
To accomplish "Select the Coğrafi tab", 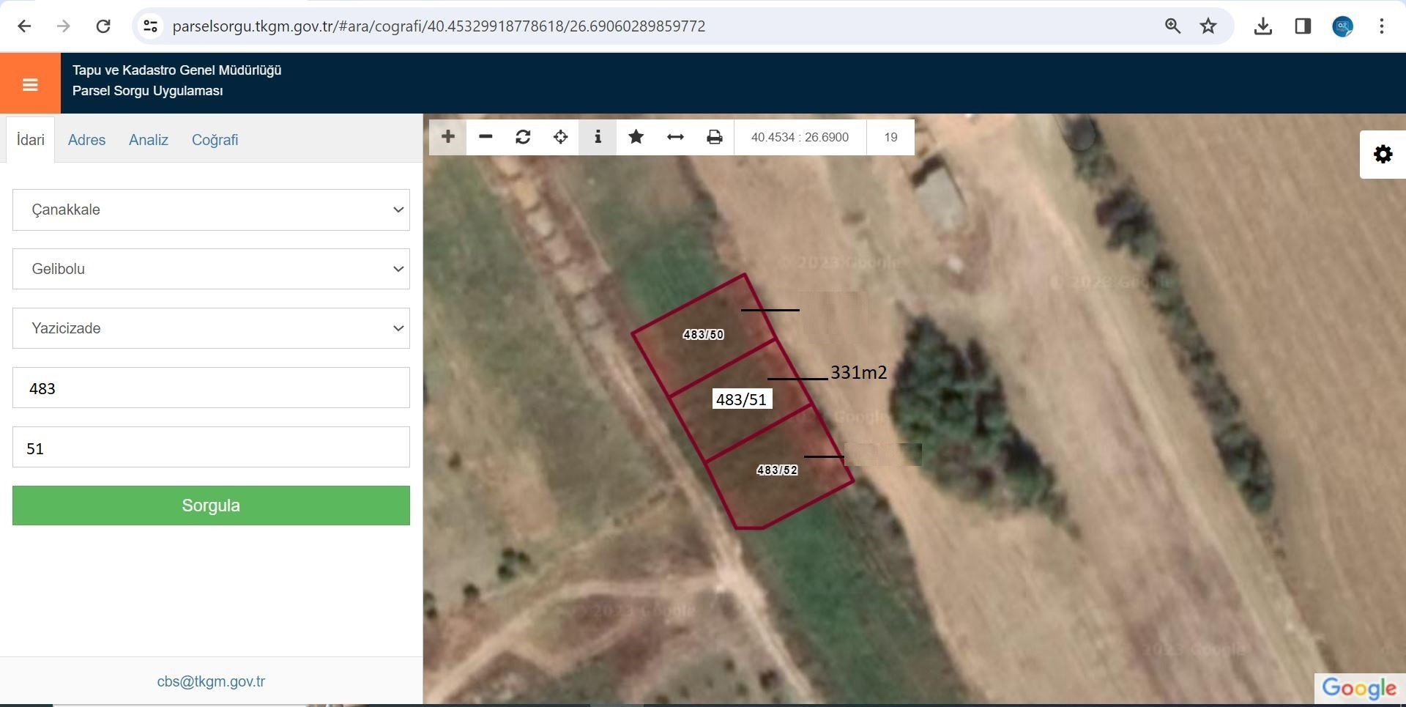I will point(215,140).
